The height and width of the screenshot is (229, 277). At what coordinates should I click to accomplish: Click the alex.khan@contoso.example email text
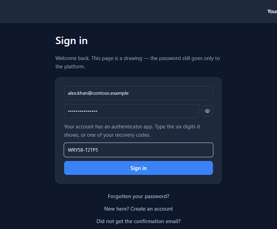click(x=98, y=93)
